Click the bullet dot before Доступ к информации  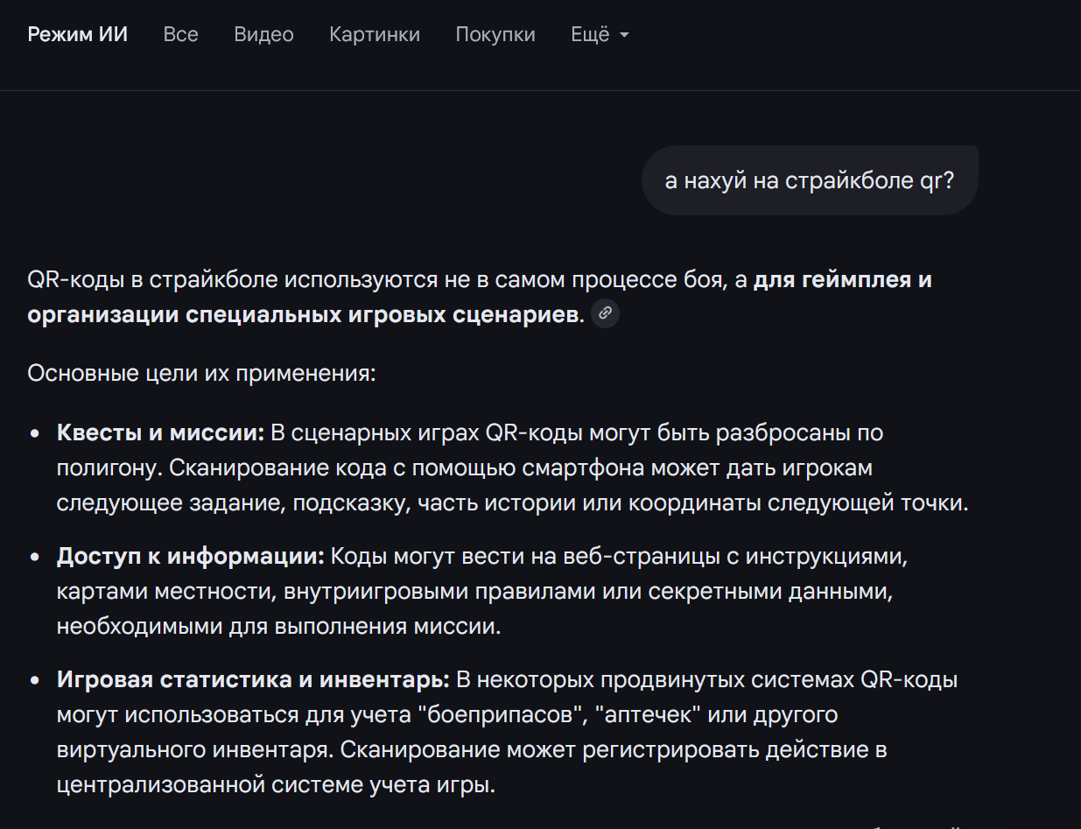(x=35, y=558)
